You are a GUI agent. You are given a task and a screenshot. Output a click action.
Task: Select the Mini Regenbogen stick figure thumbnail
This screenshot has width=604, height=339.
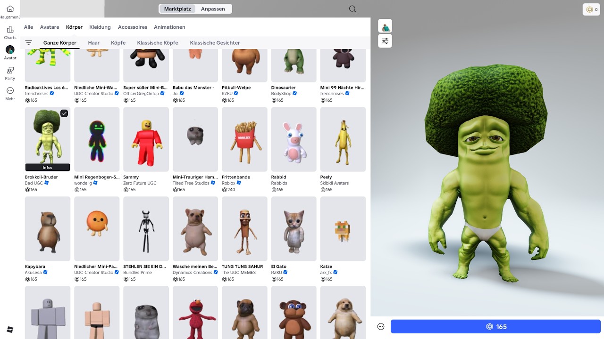[97, 139]
